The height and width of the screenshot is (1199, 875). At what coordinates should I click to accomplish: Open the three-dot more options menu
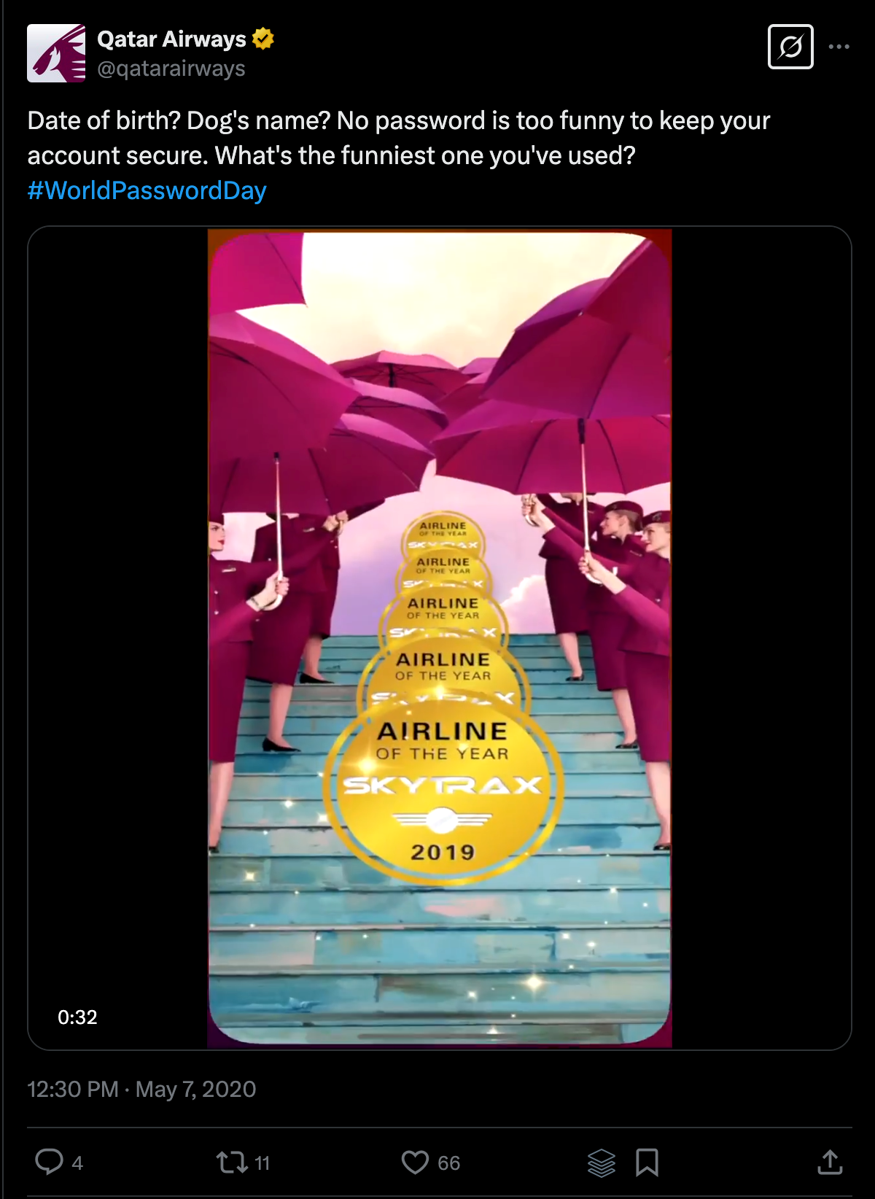click(839, 47)
